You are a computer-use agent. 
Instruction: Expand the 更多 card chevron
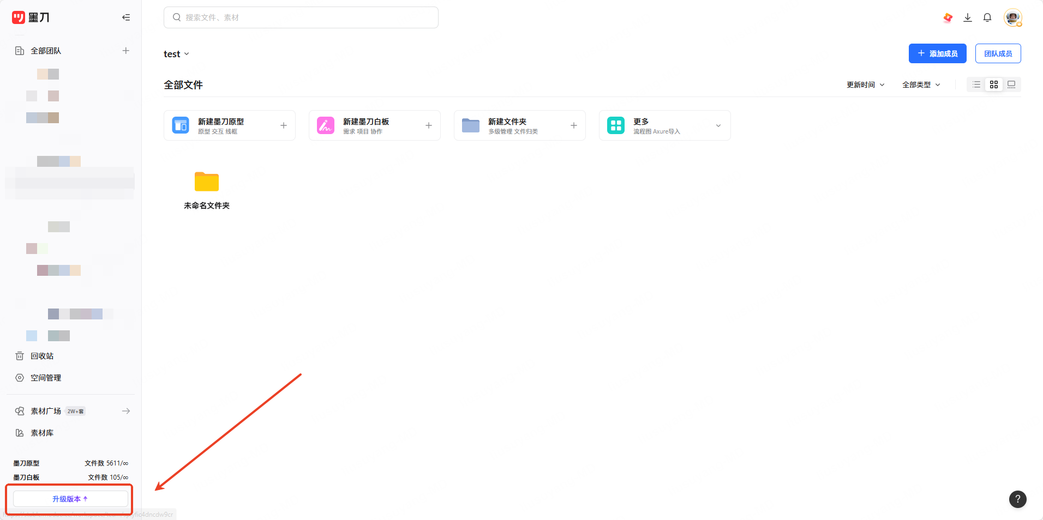(718, 125)
